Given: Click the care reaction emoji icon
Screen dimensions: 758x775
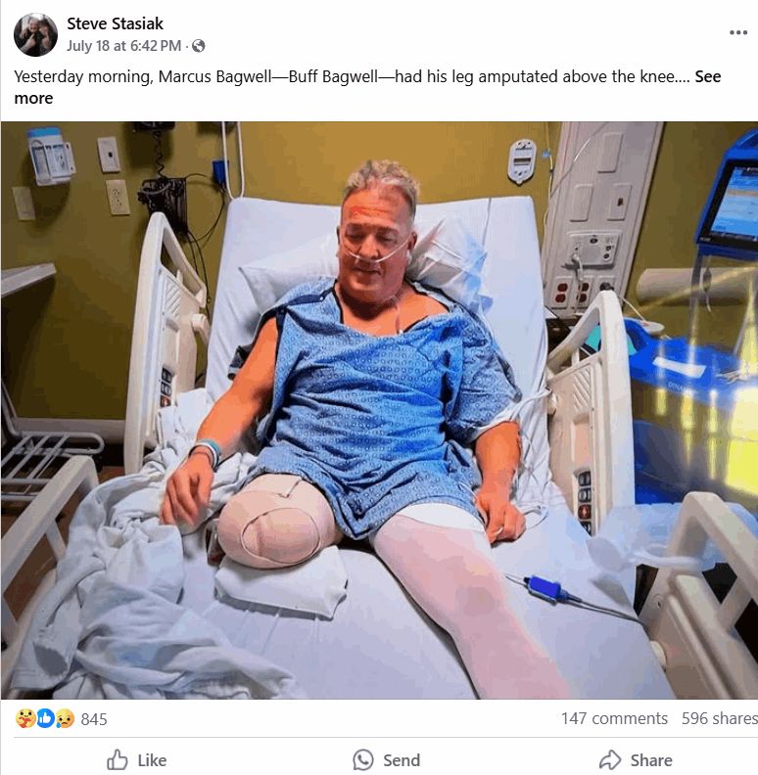Looking at the screenshot, I should [x=24, y=718].
